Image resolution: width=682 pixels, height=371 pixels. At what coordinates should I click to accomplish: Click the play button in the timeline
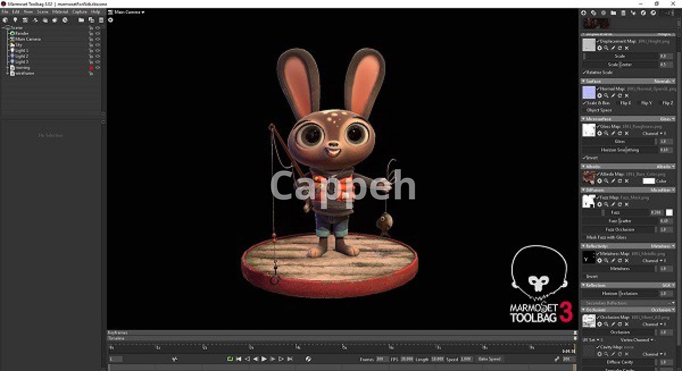(264, 359)
